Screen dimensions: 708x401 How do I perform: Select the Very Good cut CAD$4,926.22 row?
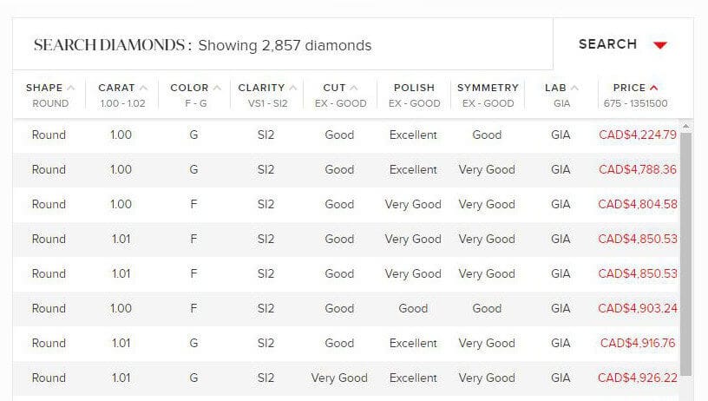(346, 378)
